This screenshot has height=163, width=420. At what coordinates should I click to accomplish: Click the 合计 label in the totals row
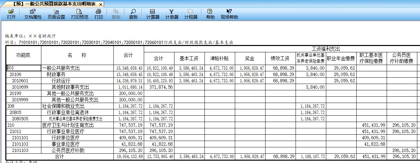pyautogui.click(x=59, y=156)
